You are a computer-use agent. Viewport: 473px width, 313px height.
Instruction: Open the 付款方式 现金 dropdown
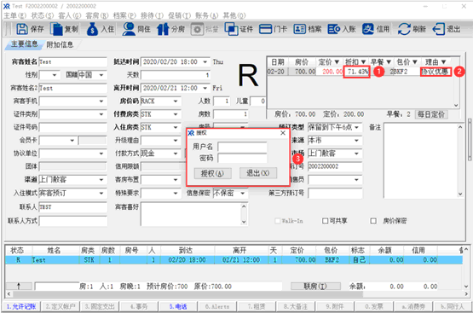tap(176, 154)
